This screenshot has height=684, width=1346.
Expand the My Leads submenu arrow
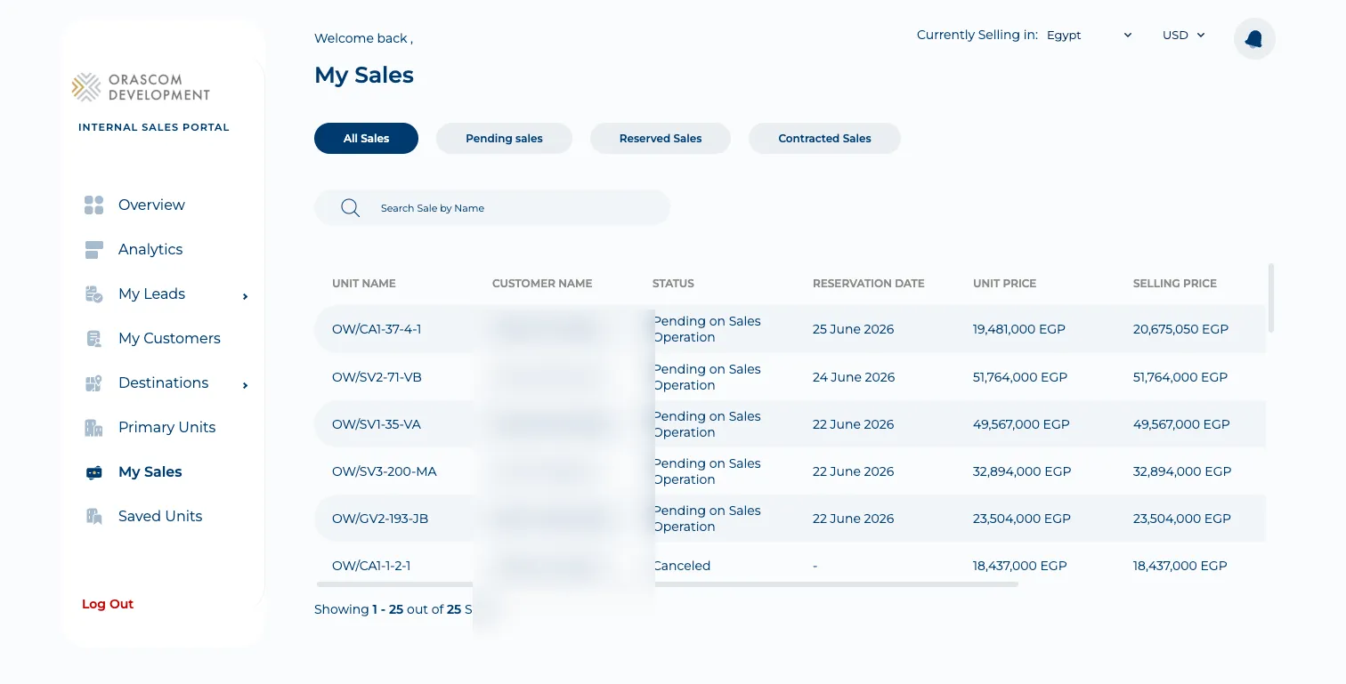[245, 296]
